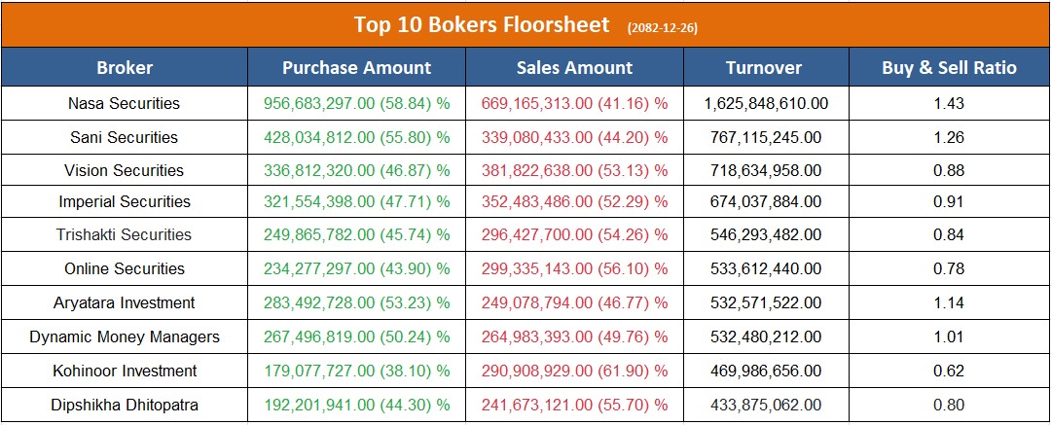Click the Sales Amount column header
The width and height of the screenshot is (1051, 425).
point(574,67)
